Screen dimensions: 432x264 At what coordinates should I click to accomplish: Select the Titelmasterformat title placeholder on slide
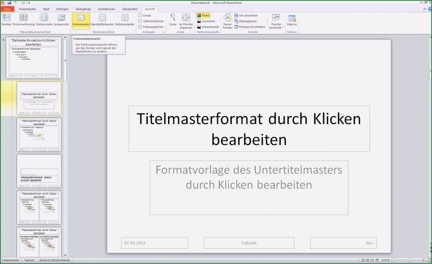coord(249,129)
